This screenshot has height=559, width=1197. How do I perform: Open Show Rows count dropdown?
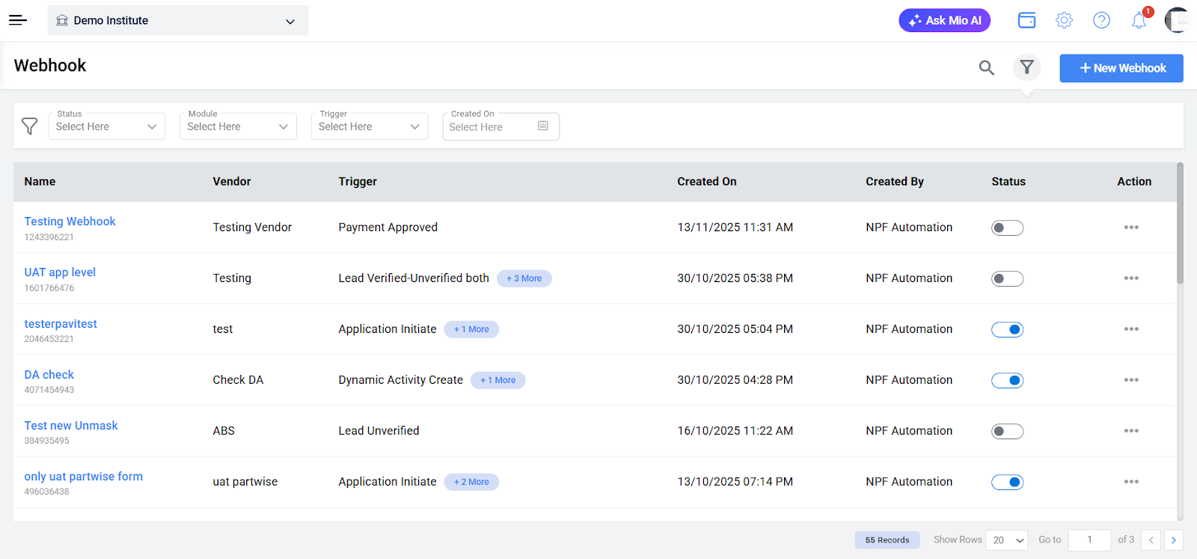point(1006,540)
